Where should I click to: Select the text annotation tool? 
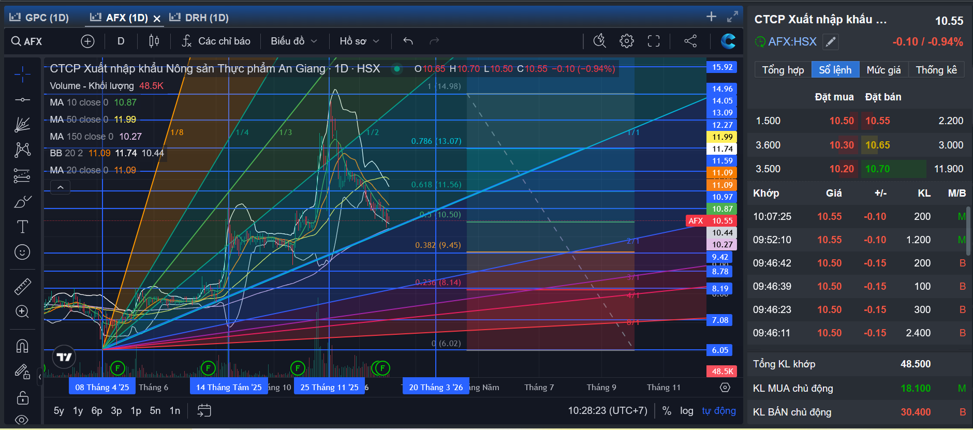point(22,227)
